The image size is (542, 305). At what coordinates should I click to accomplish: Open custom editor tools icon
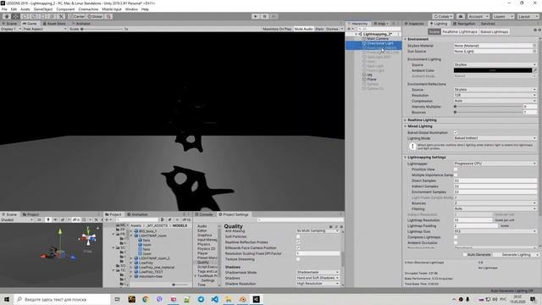click(x=62, y=16)
